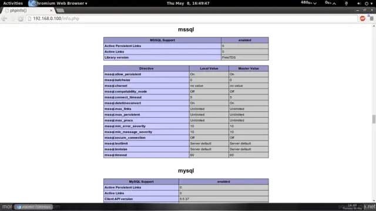
Task: Click the upload speed indicator in top bar
Action: [330, 3]
